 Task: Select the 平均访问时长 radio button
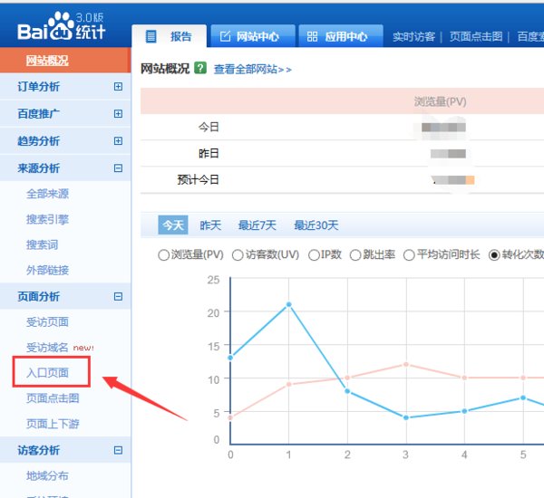pyautogui.click(x=409, y=255)
